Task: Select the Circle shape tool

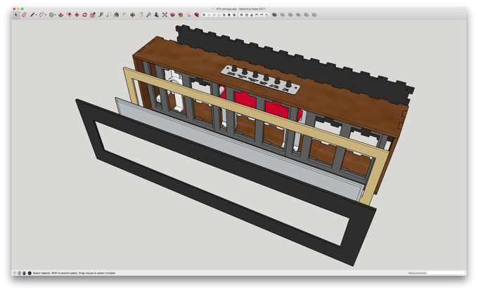Action: [x=51, y=15]
